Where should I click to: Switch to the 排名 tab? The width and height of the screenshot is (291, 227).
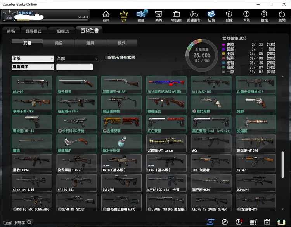click(11, 31)
